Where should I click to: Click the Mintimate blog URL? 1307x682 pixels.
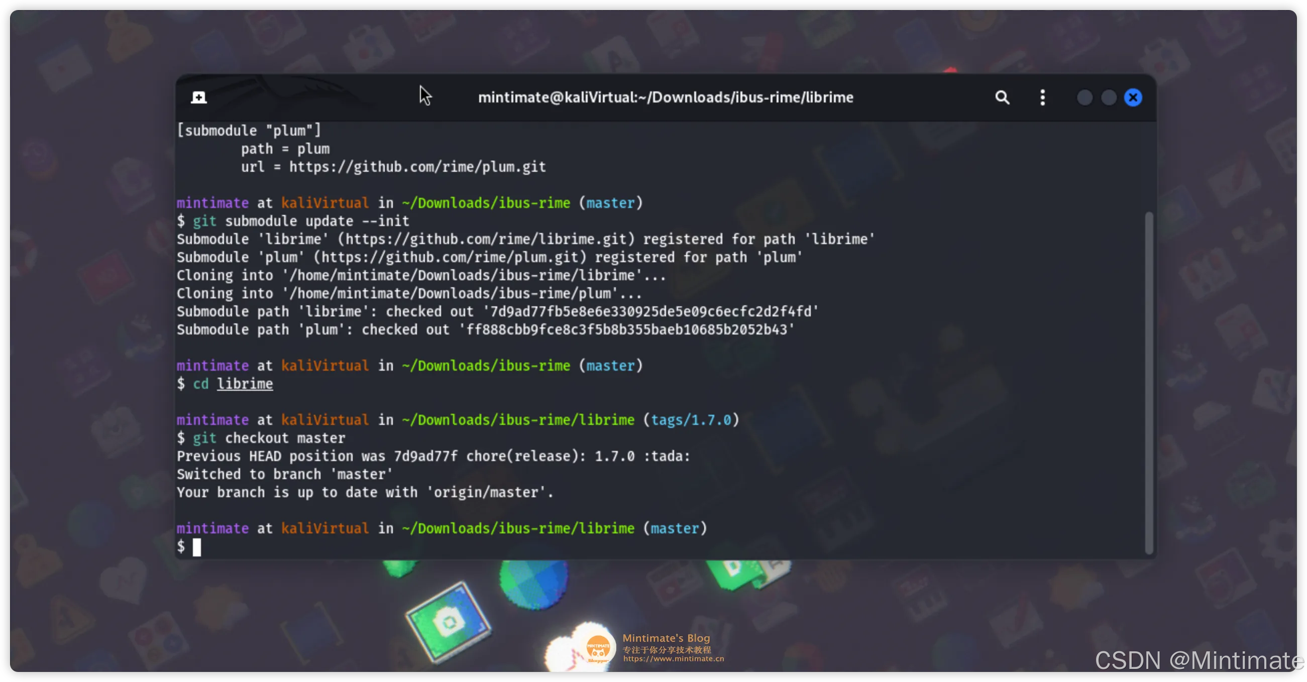[673, 659]
